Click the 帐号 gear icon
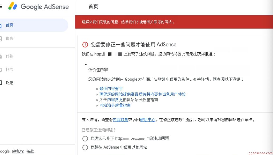This screenshot has width=273, height=155. pos(1,70)
